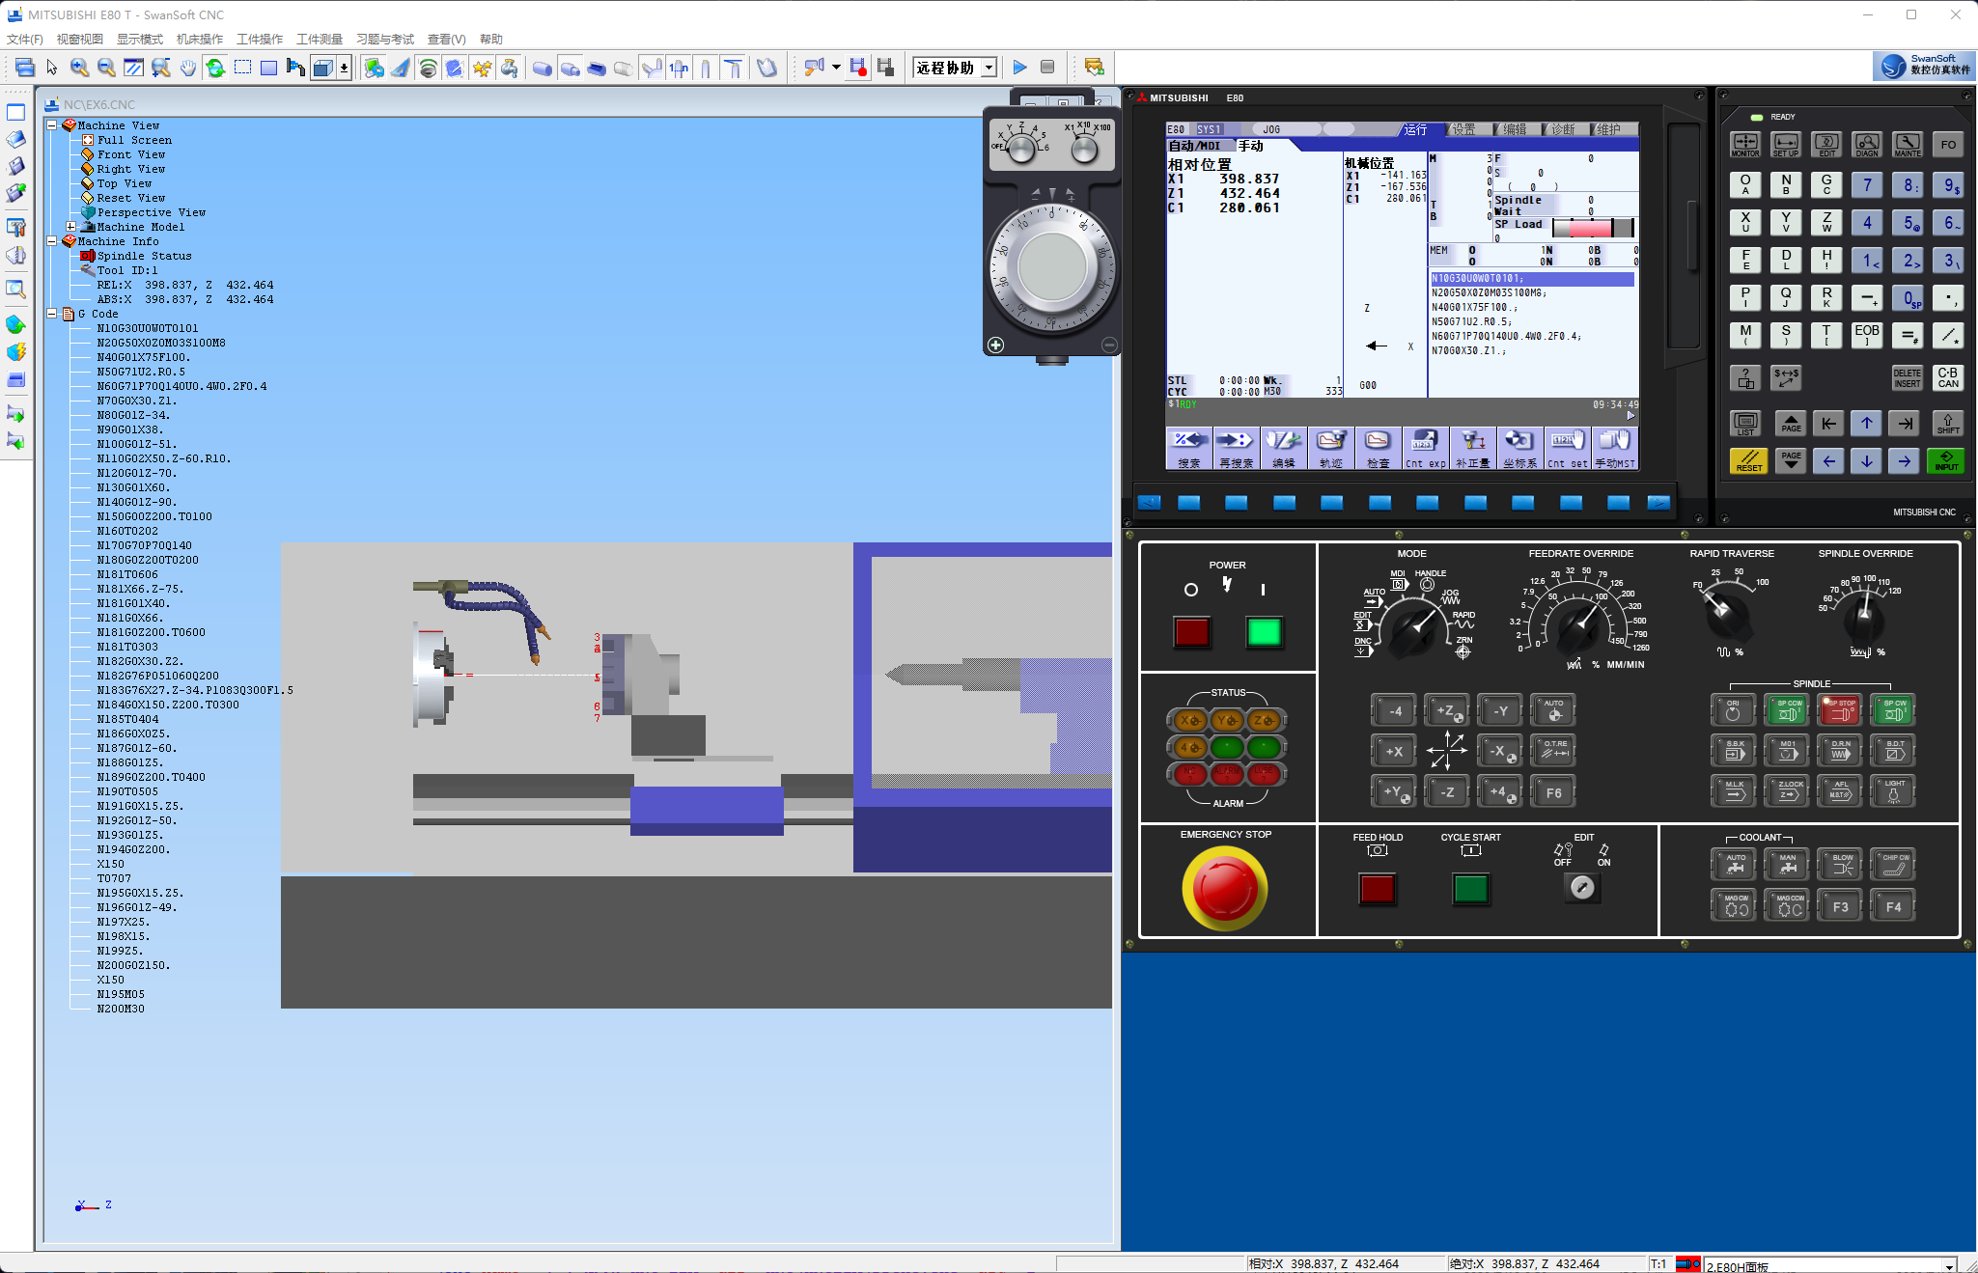Screen dimensions: 1978x1273
Task: Collapse the G Code tree node
Action: (52, 314)
